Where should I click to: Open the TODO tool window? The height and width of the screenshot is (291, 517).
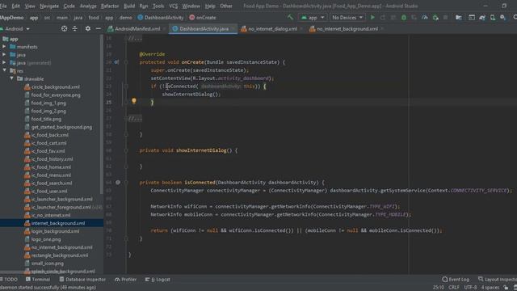(x=9, y=279)
